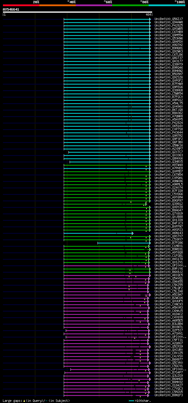Screen dimensions: 188x403
Task: Click the label UniRef100_P42824
Action: tap(169, 123)
